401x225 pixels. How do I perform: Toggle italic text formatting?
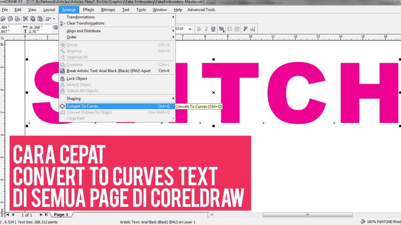pos(206,29)
